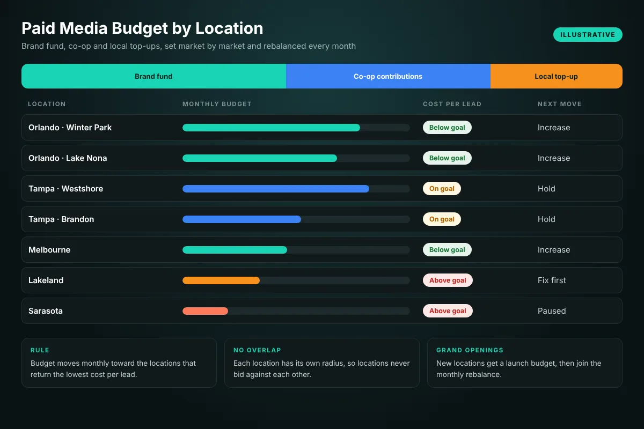Click the Co-op contributions segment
This screenshot has height=429, width=644.
pos(388,76)
